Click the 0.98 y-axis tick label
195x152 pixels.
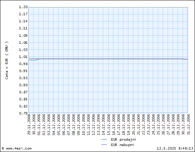click(23, 64)
